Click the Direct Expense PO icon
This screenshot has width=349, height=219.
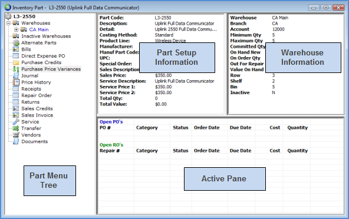(x=15, y=56)
